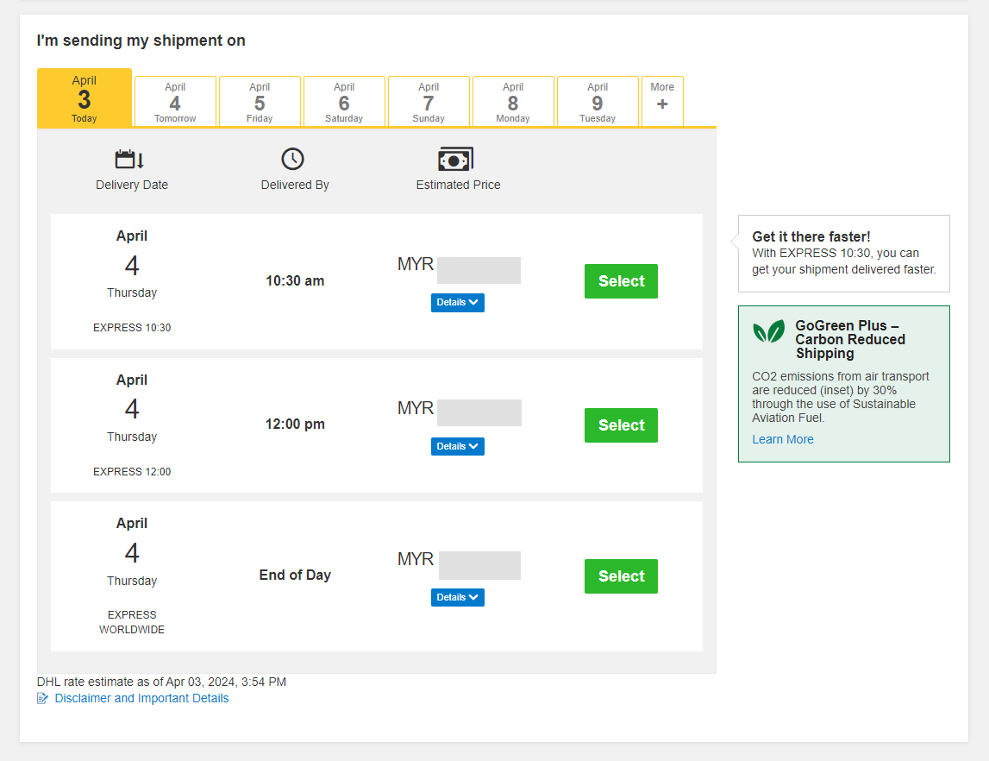The height and width of the screenshot is (761, 989).
Task: Expand Details for EXPRESS 10:30 price
Action: (x=458, y=303)
